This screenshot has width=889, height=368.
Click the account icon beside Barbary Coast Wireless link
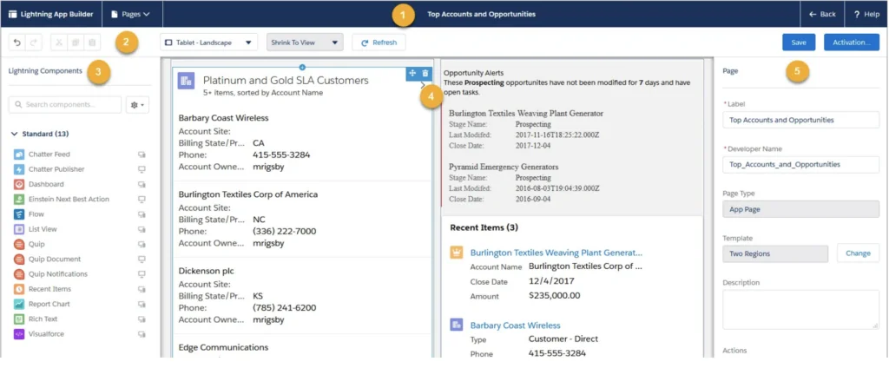457,325
